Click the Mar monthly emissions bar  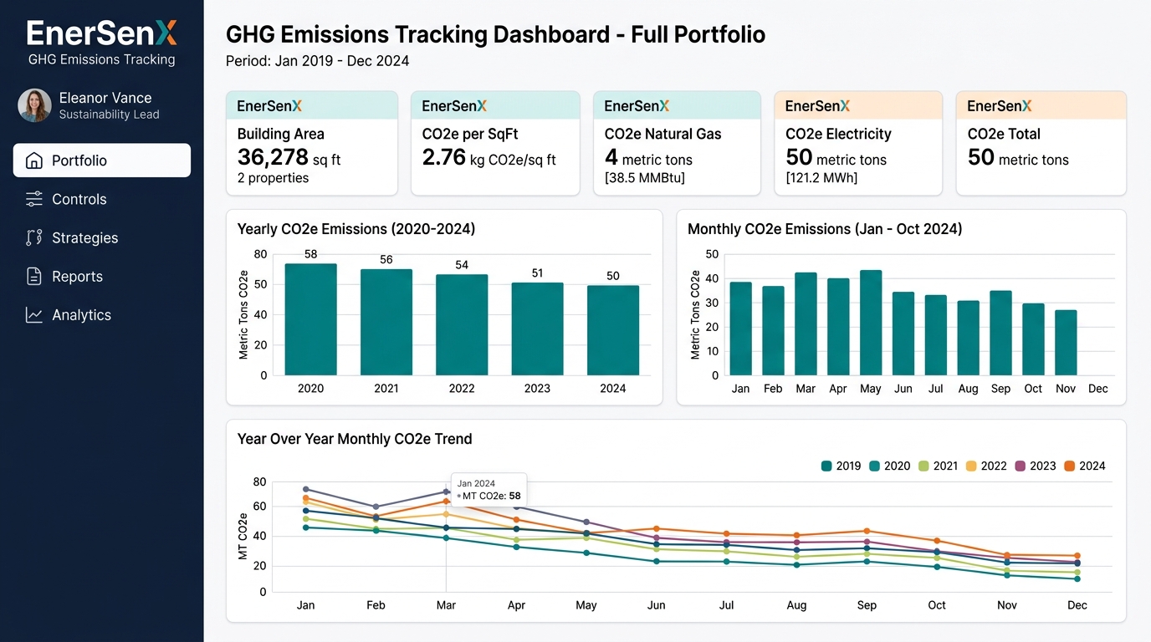(806, 324)
